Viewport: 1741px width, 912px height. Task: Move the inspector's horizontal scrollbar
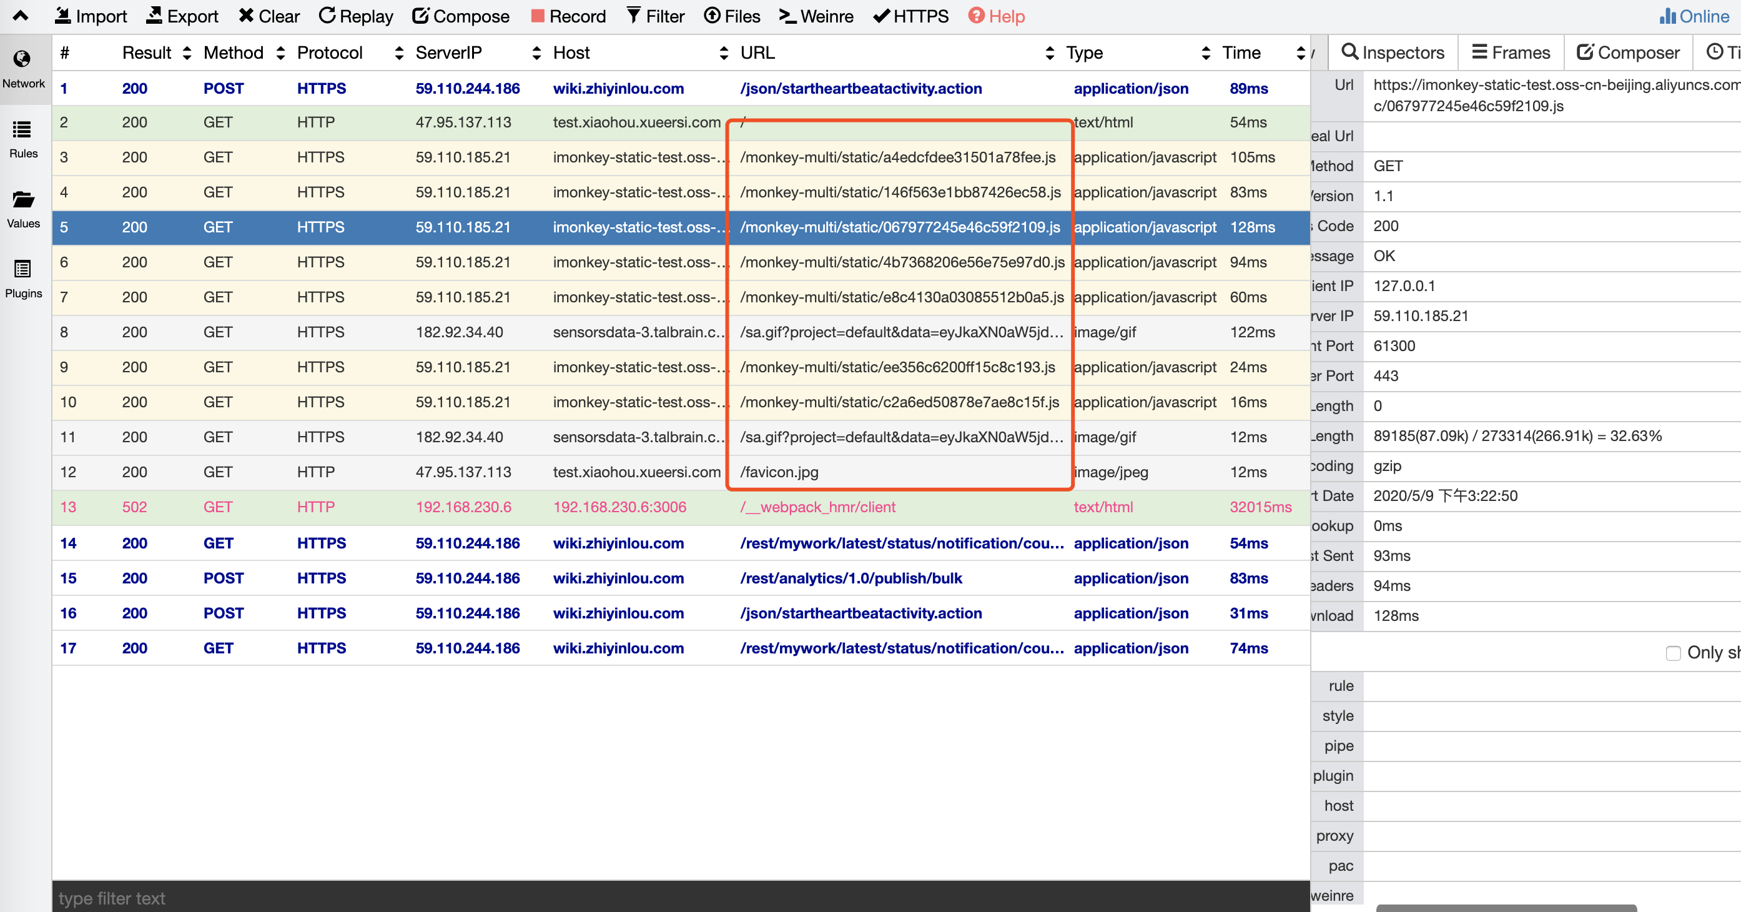pyautogui.click(x=1506, y=908)
